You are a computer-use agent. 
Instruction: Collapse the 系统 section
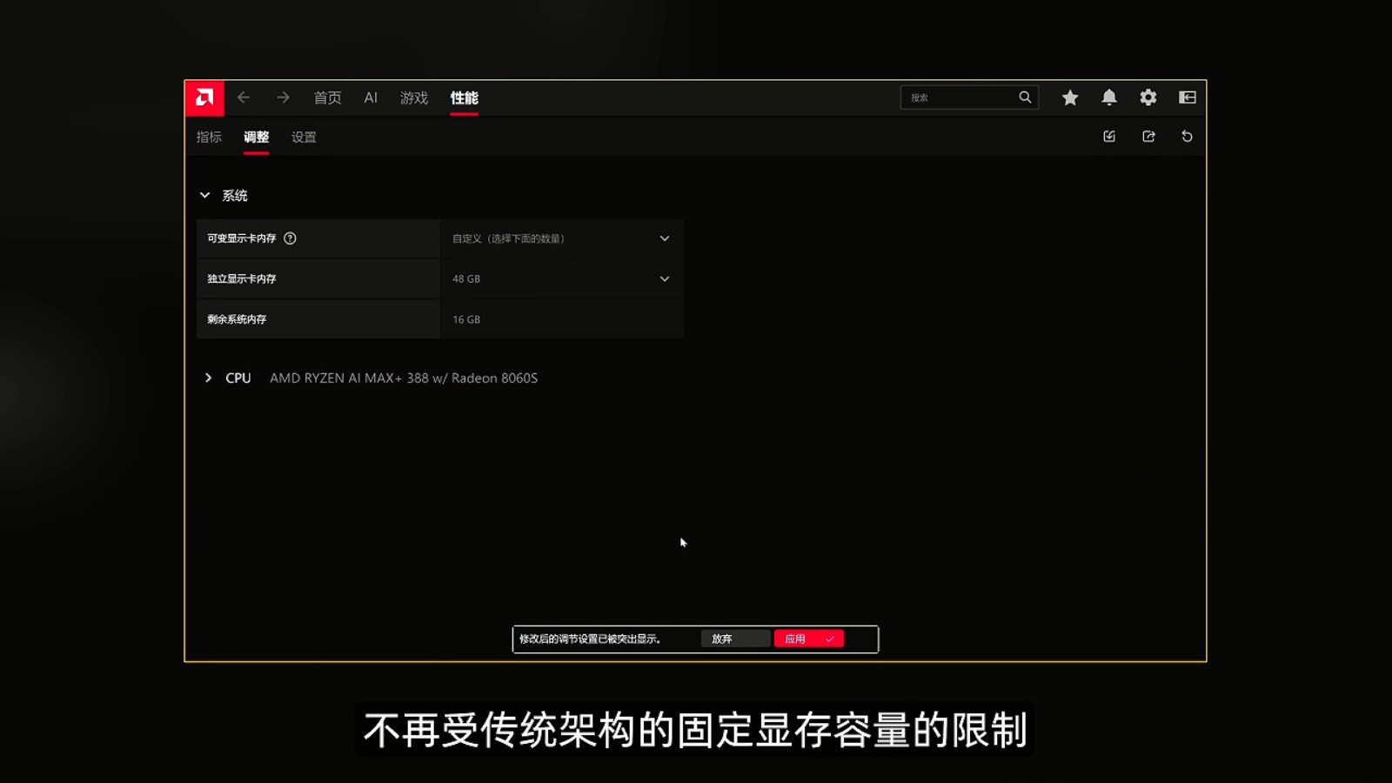(x=205, y=196)
